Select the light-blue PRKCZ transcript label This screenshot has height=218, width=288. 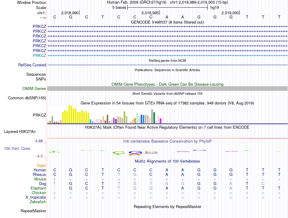(39, 55)
